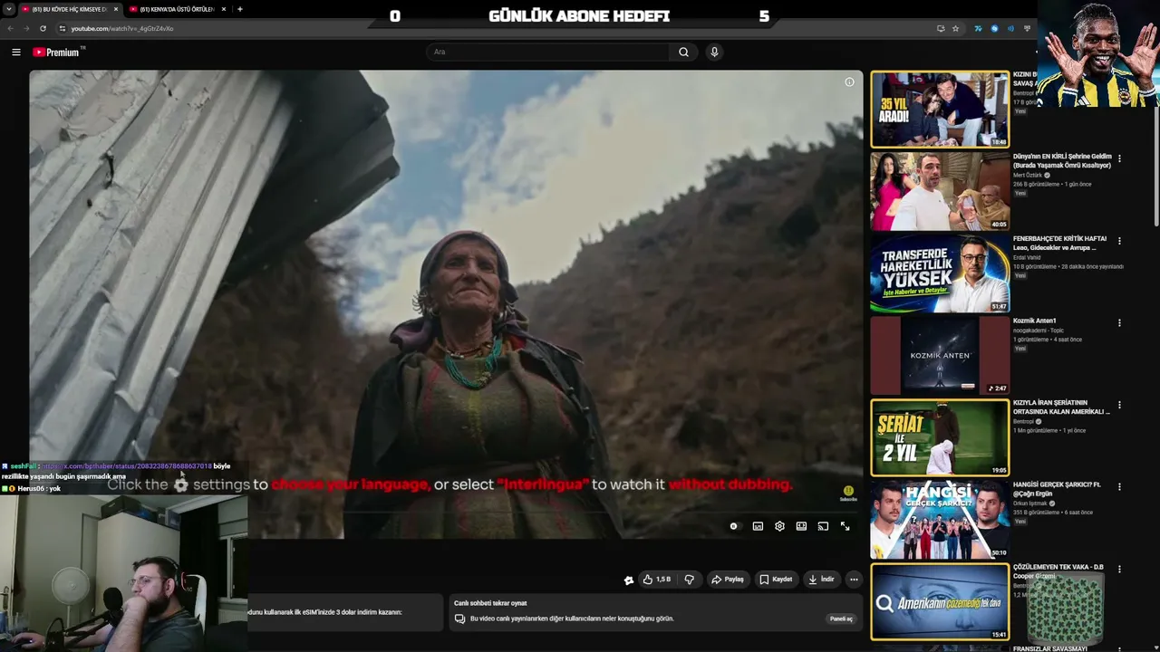Like the video with thumbs up
Viewport: 1160px width, 652px height.
click(657, 580)
